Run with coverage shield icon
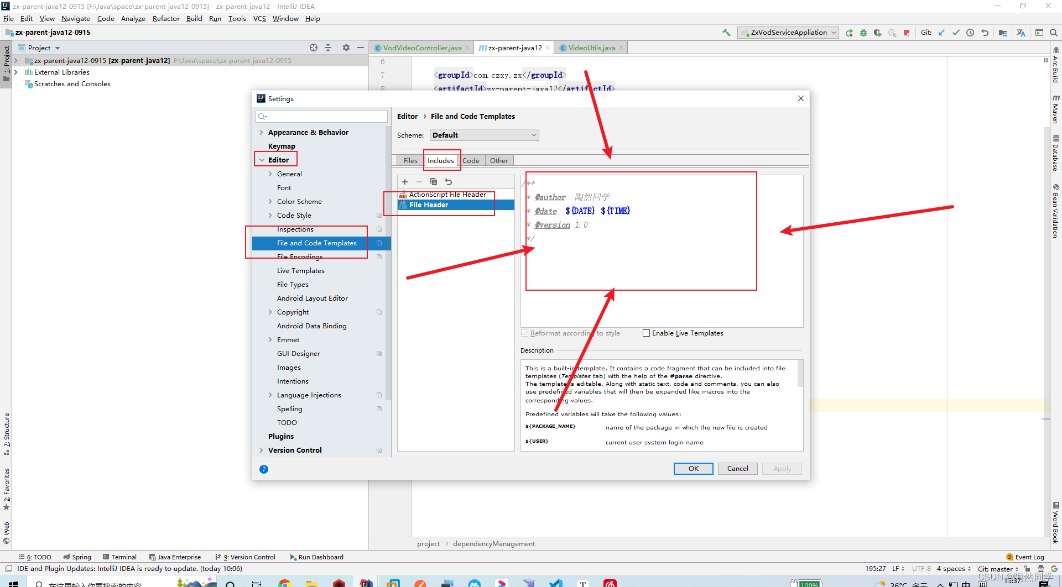Screen dimensions: 1062x587 pyautogui.click(x=878, y=33)
